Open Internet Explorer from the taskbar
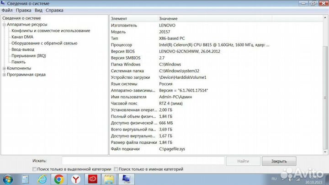The image size is (329, 185). (x=42, y=180)
